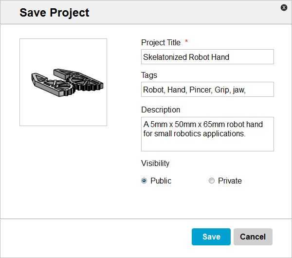
Task: Click the robot hand preview thumbnail
Action: (63, 82)
